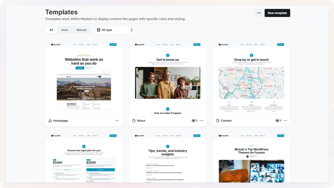Open the Homepage template thumbnail

(84, 78)
